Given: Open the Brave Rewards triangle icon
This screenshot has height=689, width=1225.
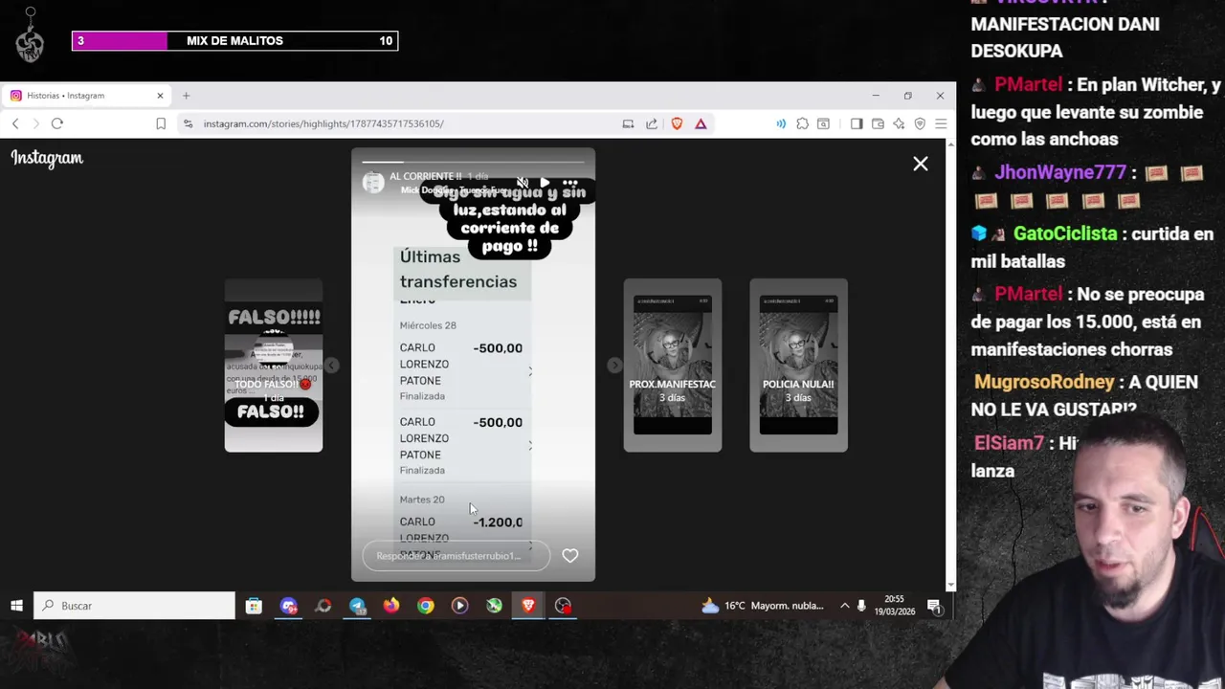Looking at the screenshot, I should coord(701,123).
